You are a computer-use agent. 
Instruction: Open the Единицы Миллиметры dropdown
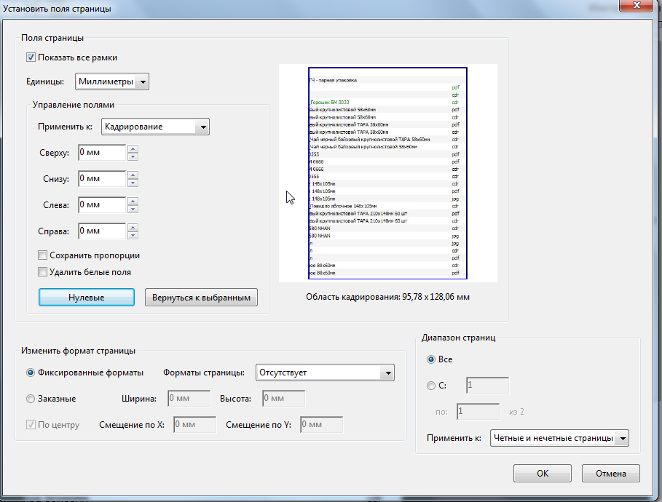[x=112, y=81]
